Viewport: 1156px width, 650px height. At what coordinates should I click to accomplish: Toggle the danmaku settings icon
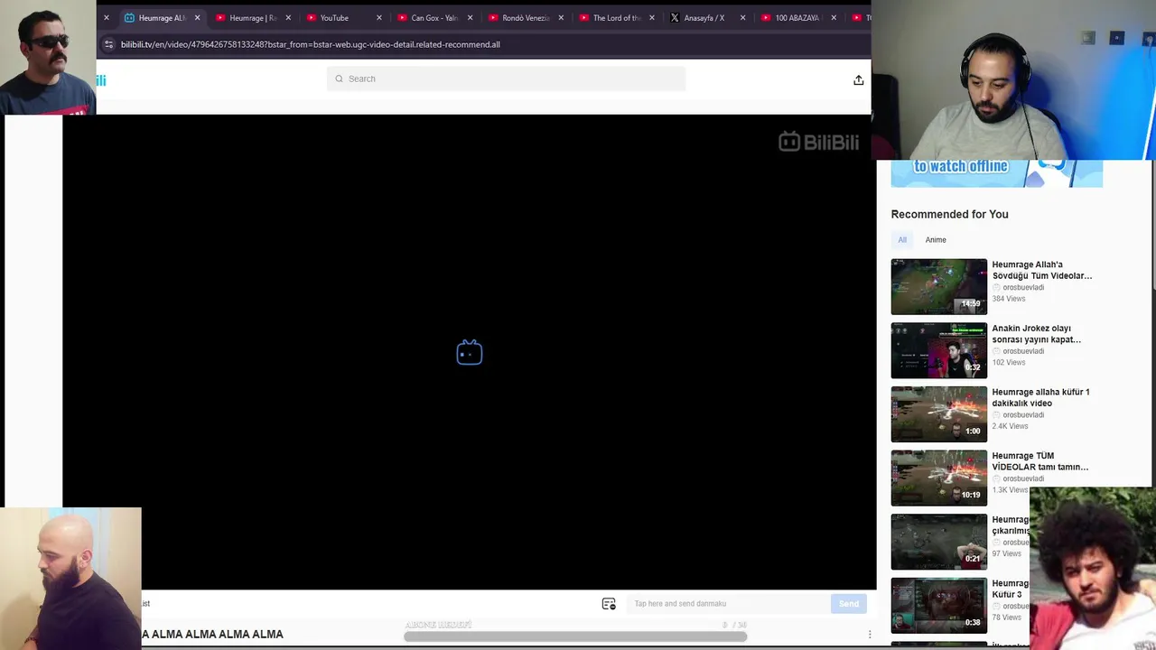pyautogui.click(x=609, y=604)
